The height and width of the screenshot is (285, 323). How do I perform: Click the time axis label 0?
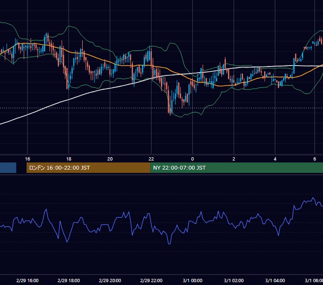[192, 159]
